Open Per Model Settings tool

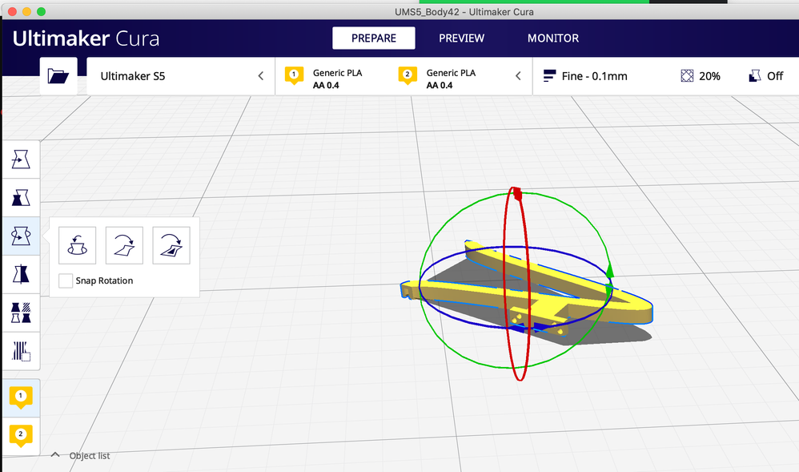tap(21, 313)
